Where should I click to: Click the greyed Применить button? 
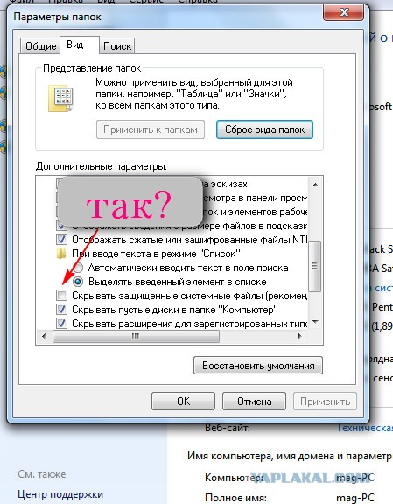point(325,402)
